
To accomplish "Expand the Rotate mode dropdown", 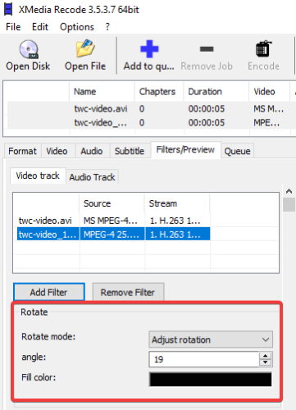I will [x=211, y=339].
